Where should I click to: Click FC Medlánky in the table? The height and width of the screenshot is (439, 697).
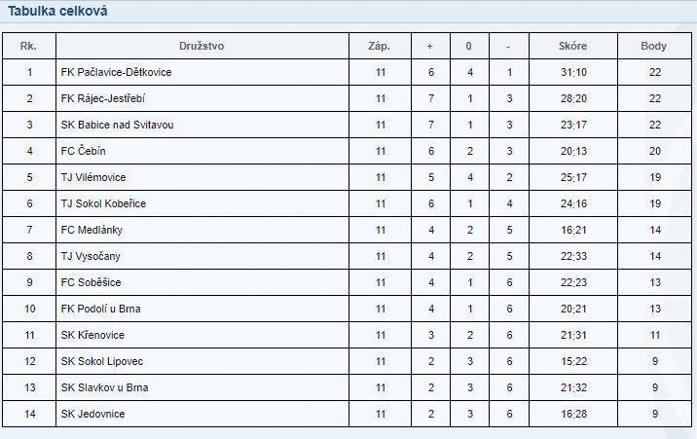coord(92,230)
